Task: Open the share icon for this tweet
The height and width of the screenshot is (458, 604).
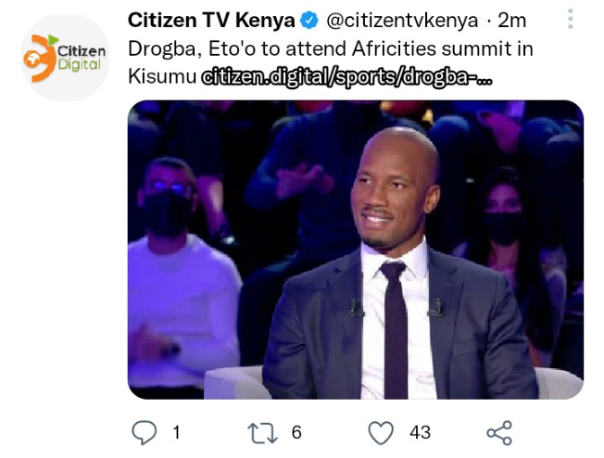Action: pyautogui.click(x=500, y=433)
